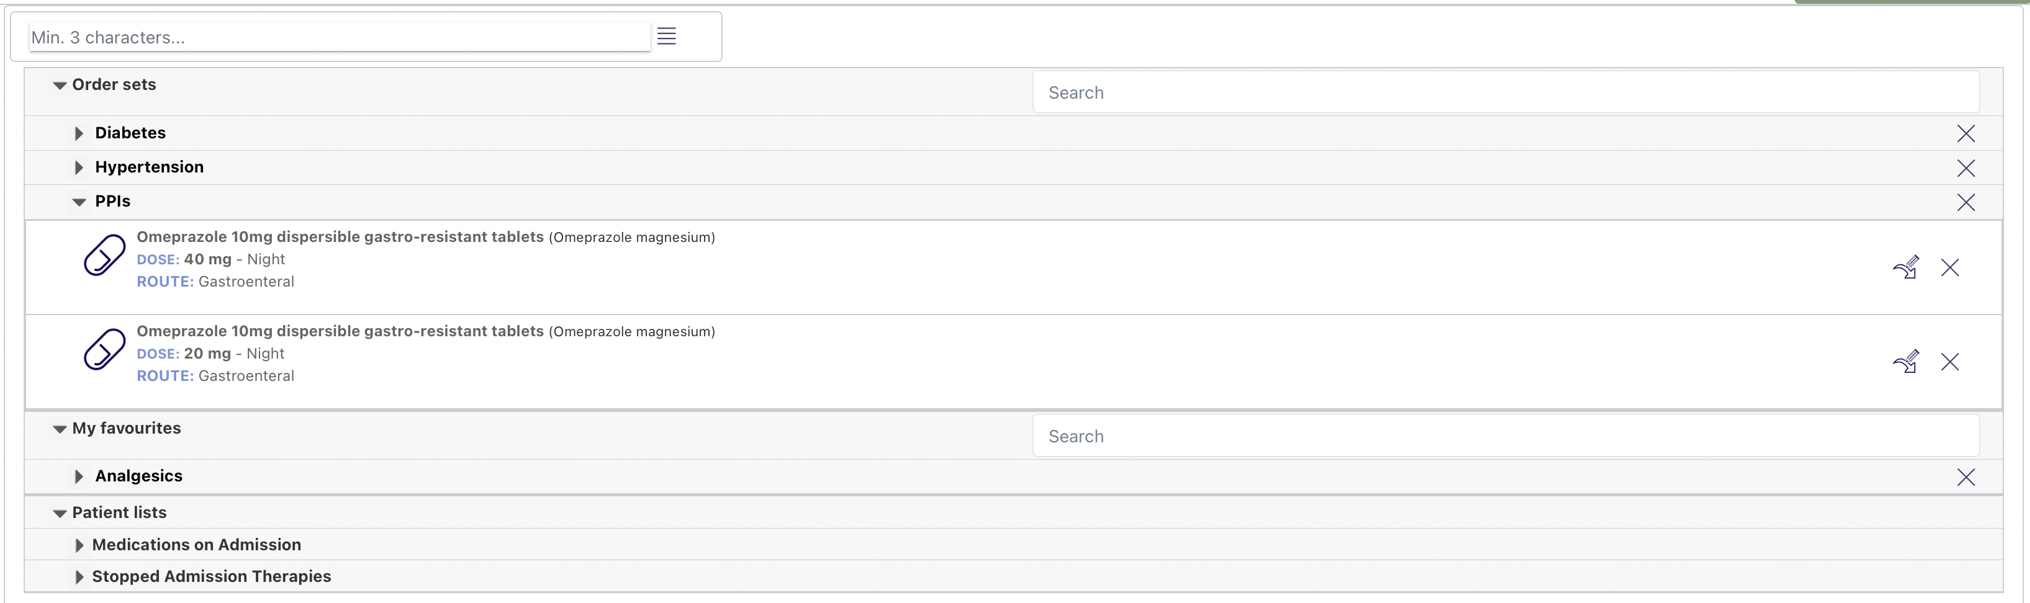2030x603 pixels.
Task: Collapse the Order sets section
Action: pyautogui.click(x=60, y=86)
